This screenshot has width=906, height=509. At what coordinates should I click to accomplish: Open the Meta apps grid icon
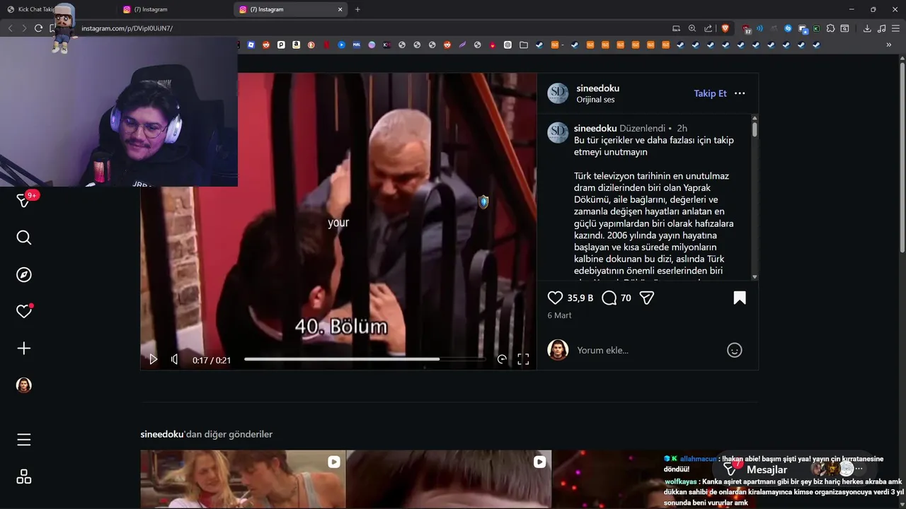point(24,476)
